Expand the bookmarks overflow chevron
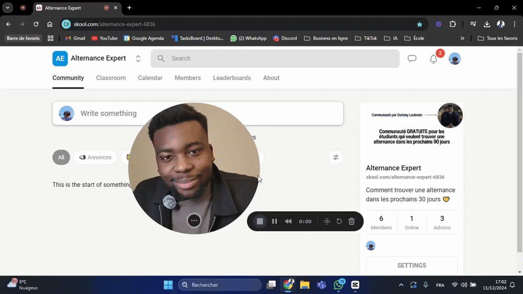 coord(462,38)
